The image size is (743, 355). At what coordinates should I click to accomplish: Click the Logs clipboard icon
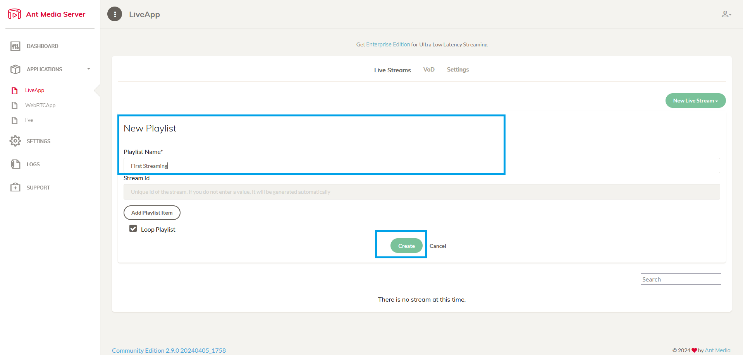(15, 164)
